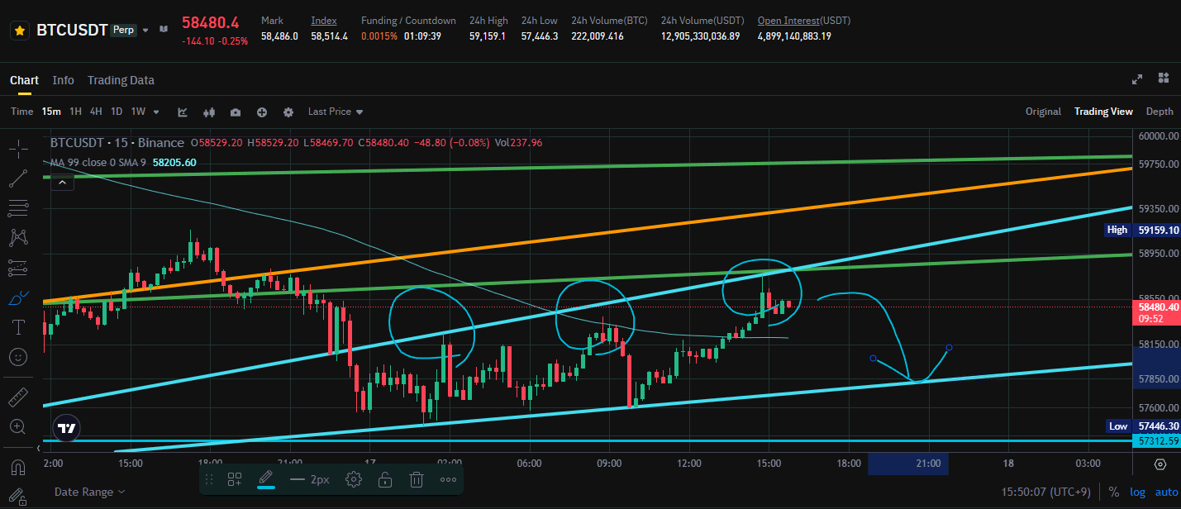Select the text annotation tool
1181x509 pixels.
[18, 327]
